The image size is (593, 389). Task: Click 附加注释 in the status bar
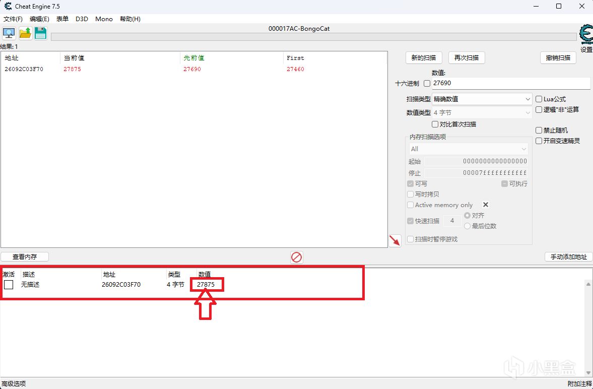pyautogui.click(x=580, y=383)
